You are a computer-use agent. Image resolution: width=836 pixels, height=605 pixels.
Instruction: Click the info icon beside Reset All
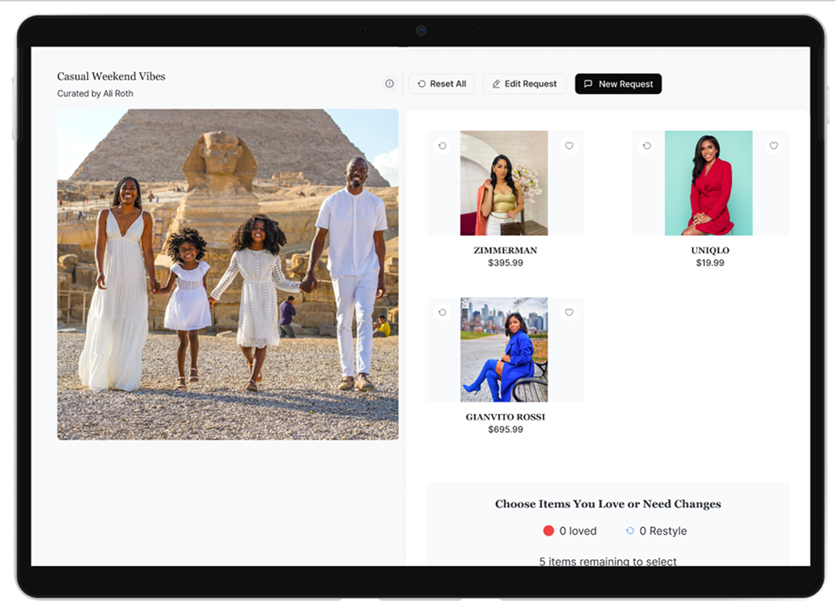coord(390,84)
